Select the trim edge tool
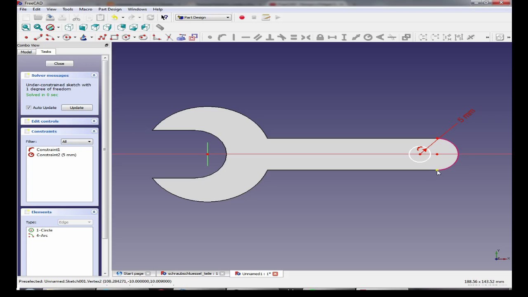 169,38
